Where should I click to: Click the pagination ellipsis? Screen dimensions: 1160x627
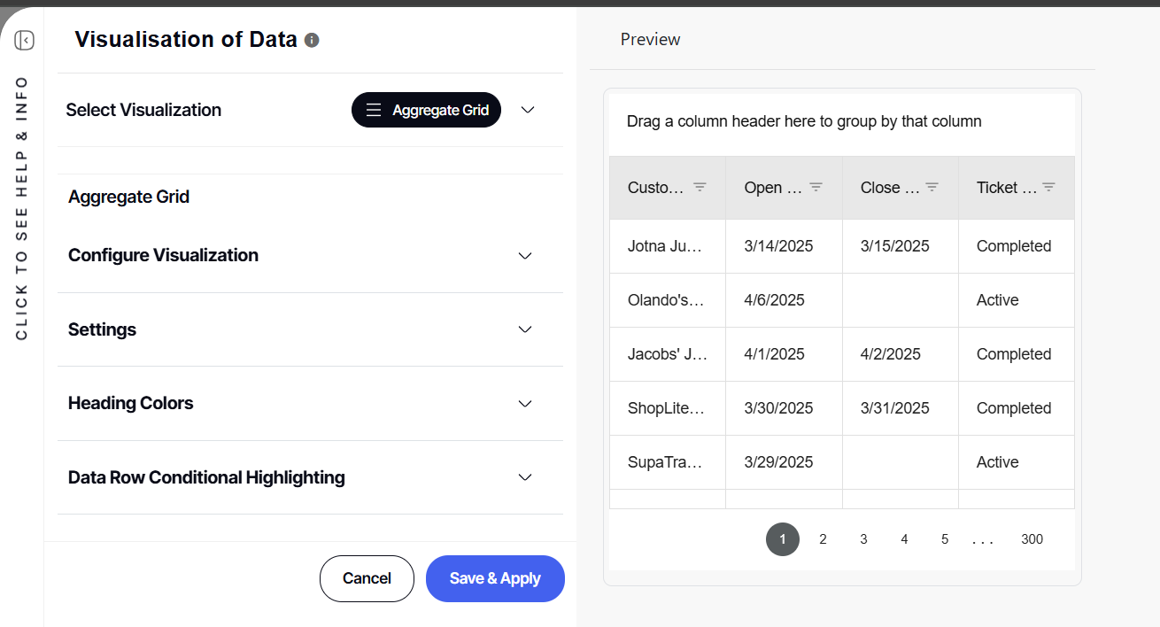983,540
